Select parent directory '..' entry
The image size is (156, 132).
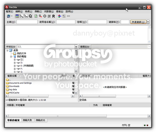point(9,80)
